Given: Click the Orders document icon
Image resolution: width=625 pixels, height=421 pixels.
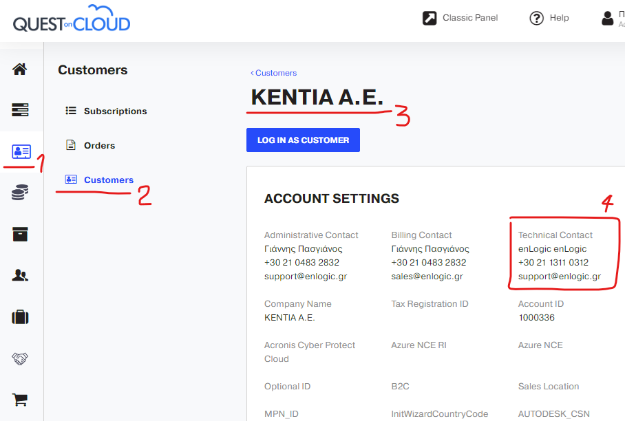Looking at the screenshot, I should coord(70,145).
